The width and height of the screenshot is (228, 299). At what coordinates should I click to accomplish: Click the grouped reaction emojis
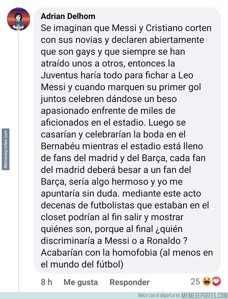coord(212,281)
